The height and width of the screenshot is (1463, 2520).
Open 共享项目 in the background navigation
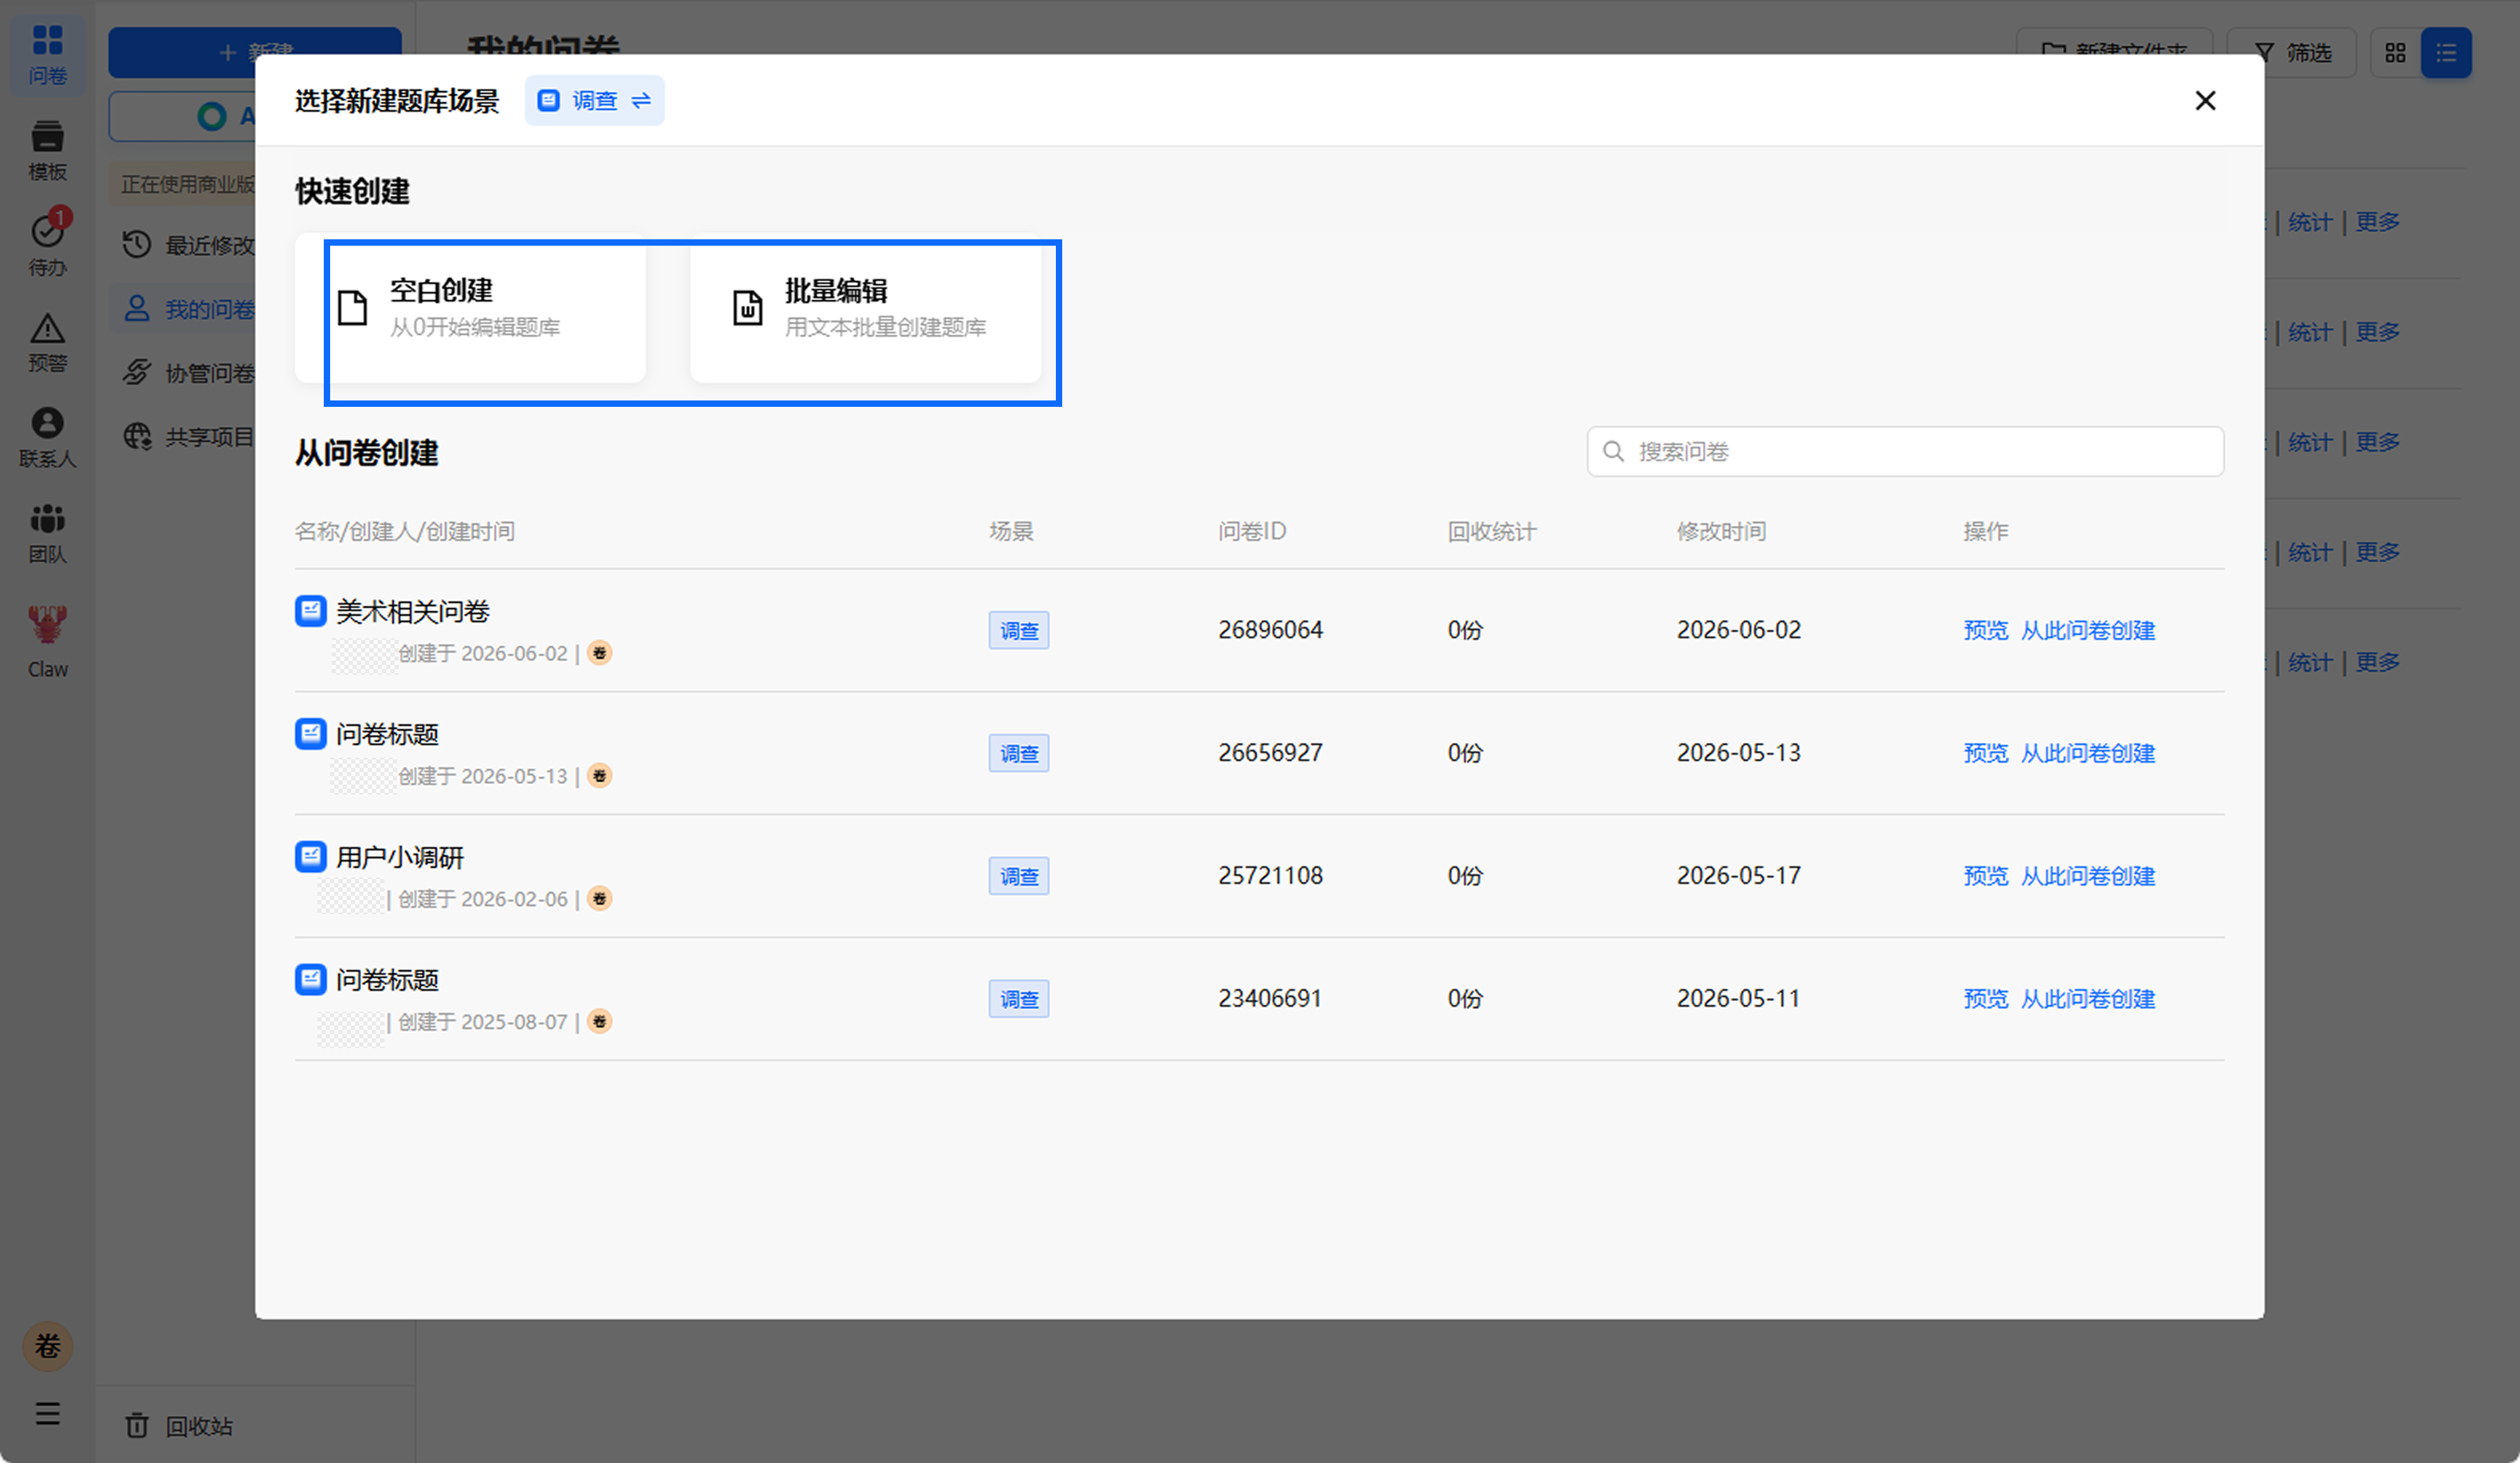(x=188, y=437)
